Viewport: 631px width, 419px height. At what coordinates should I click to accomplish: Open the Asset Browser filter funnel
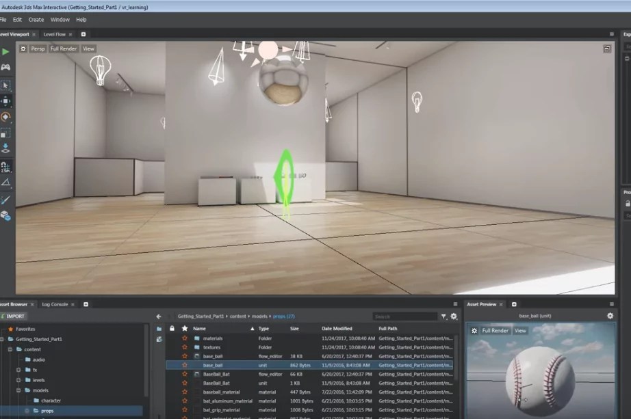click(x=445, y=316)
